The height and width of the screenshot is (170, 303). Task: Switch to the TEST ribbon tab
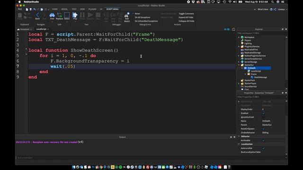click(x=74, y=9)
